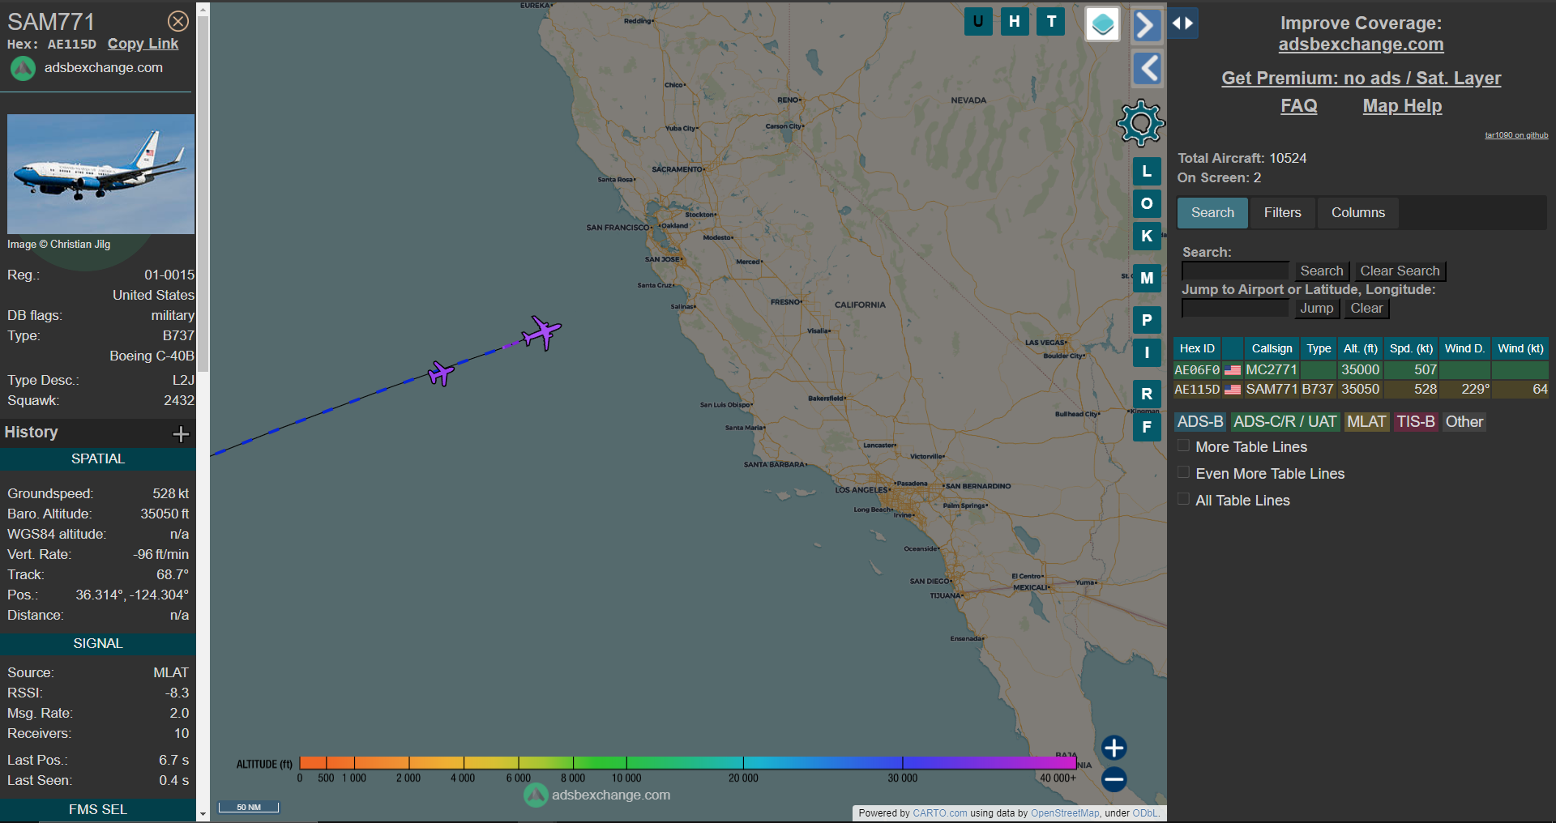Sort table by Alt. (ft) column
1556x823 pixels.
(1360, 348)
